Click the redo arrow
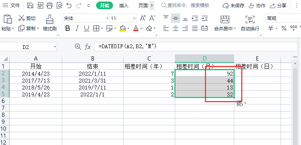 click(x=79, y=5)
